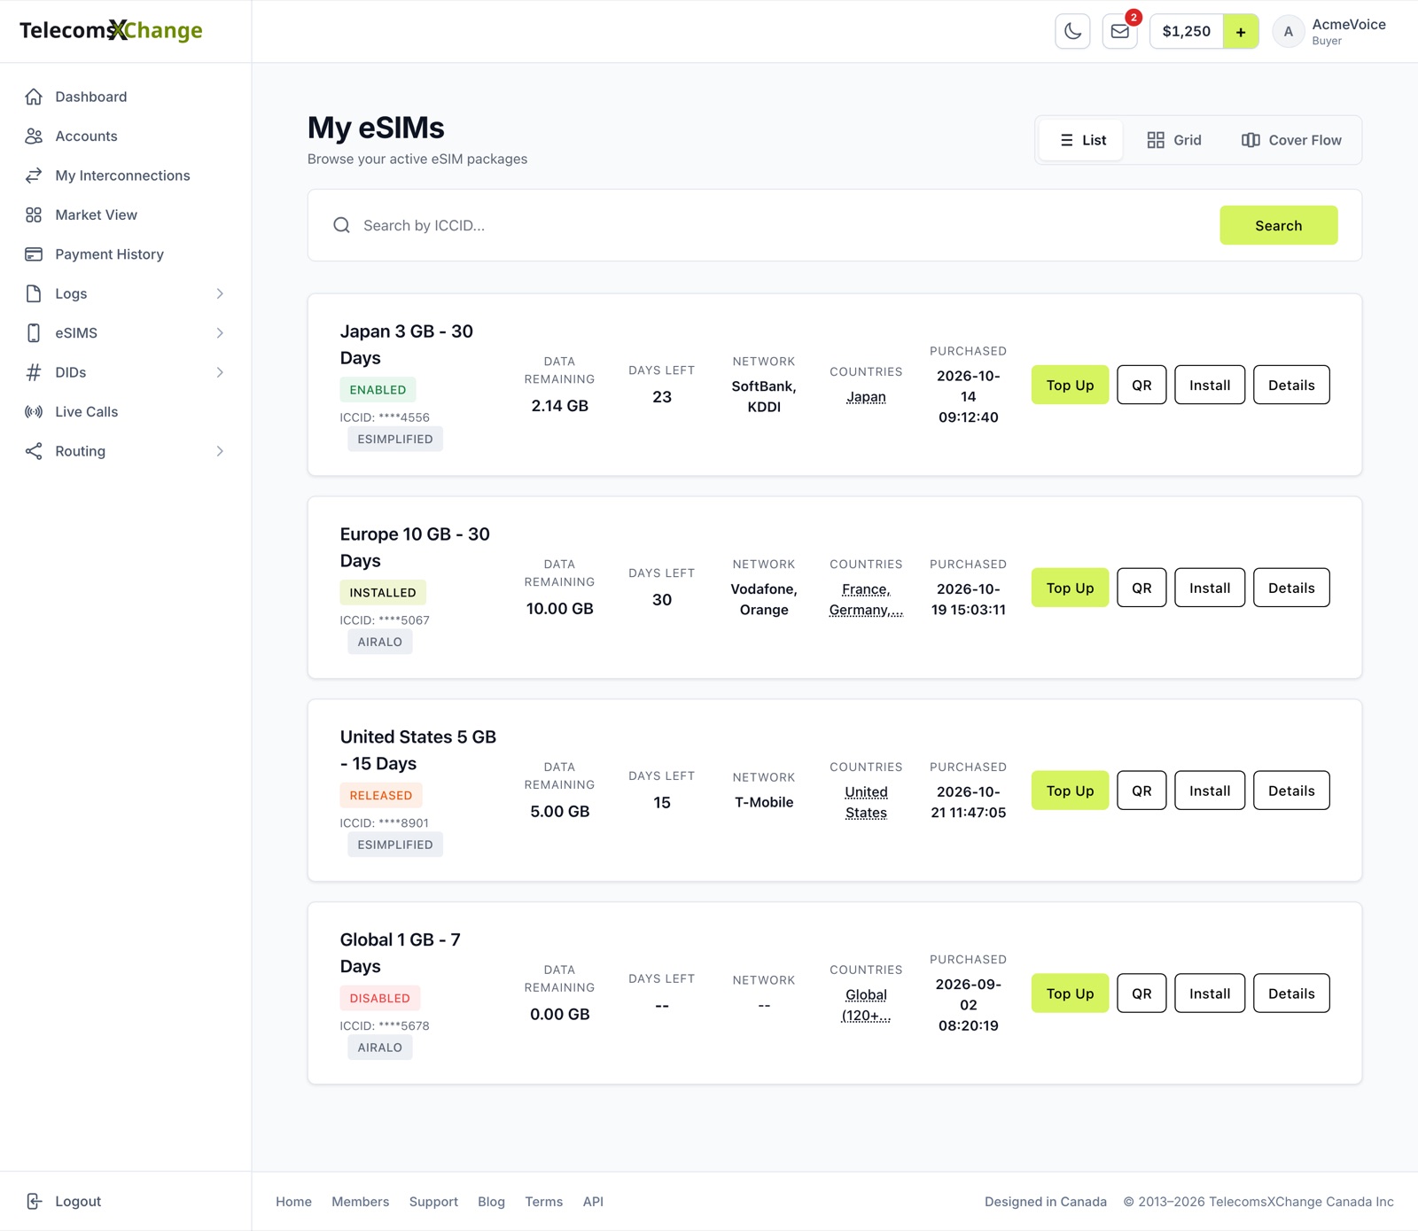Screen dimensions: 1418x1231
Task: Show QR for Europe 10 GB eSIM
Action: point(1141,588)
